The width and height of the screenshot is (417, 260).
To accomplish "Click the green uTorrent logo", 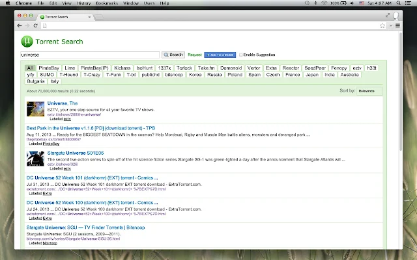I will [27, 42].
